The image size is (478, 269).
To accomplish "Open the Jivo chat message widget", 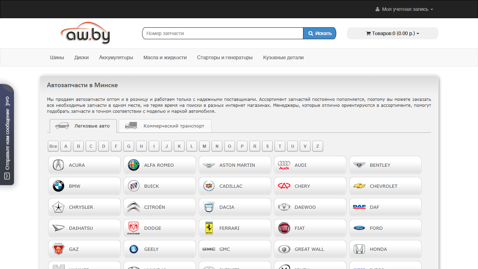I will pos(7,134).
